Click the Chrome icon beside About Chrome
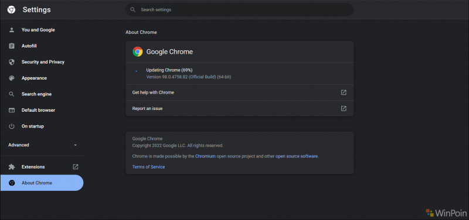469x220 pixels. pyautogui.click(x=12, y=183)
